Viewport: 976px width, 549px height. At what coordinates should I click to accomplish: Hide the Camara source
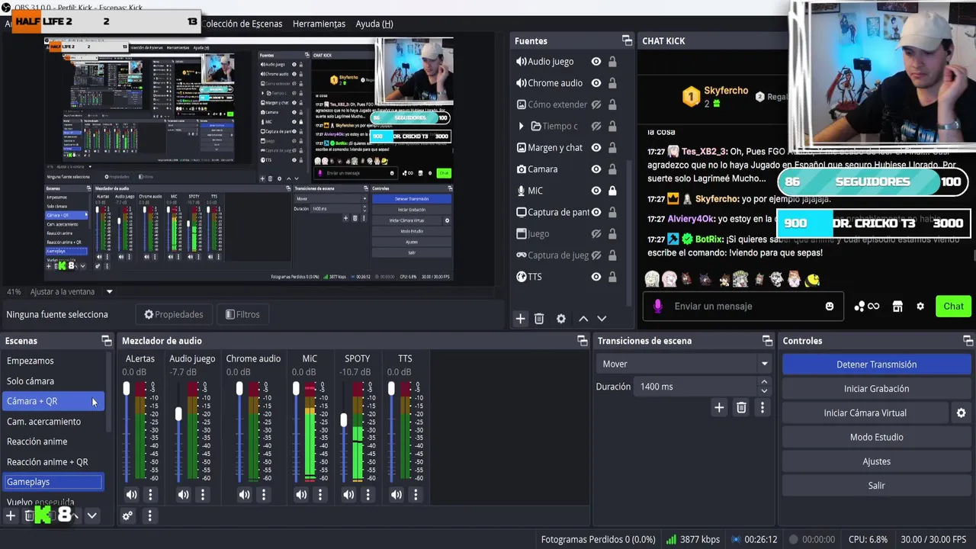point(596,169)
